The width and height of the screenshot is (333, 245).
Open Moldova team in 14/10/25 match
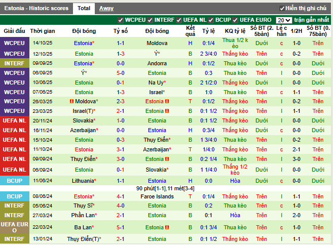point(157,43)
